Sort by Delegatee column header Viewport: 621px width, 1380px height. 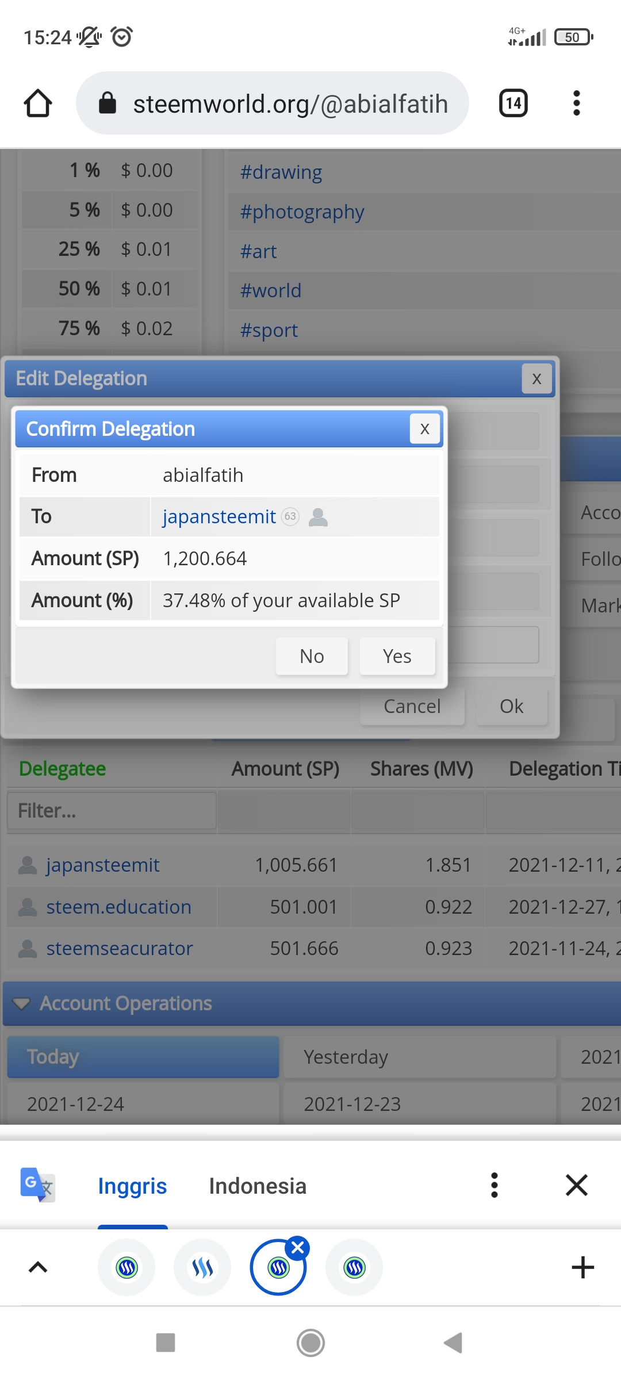click(63, 769)
